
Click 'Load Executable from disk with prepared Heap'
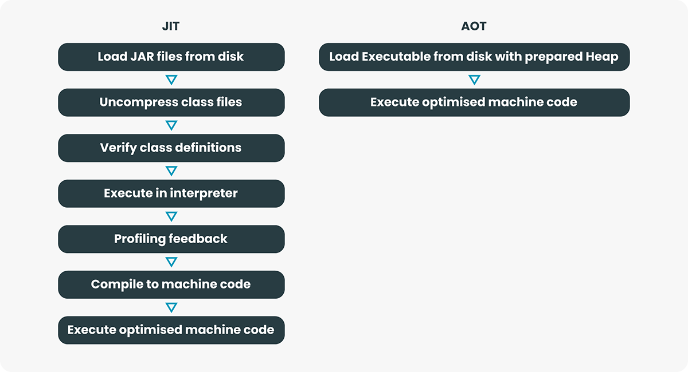tap(474, 57)
